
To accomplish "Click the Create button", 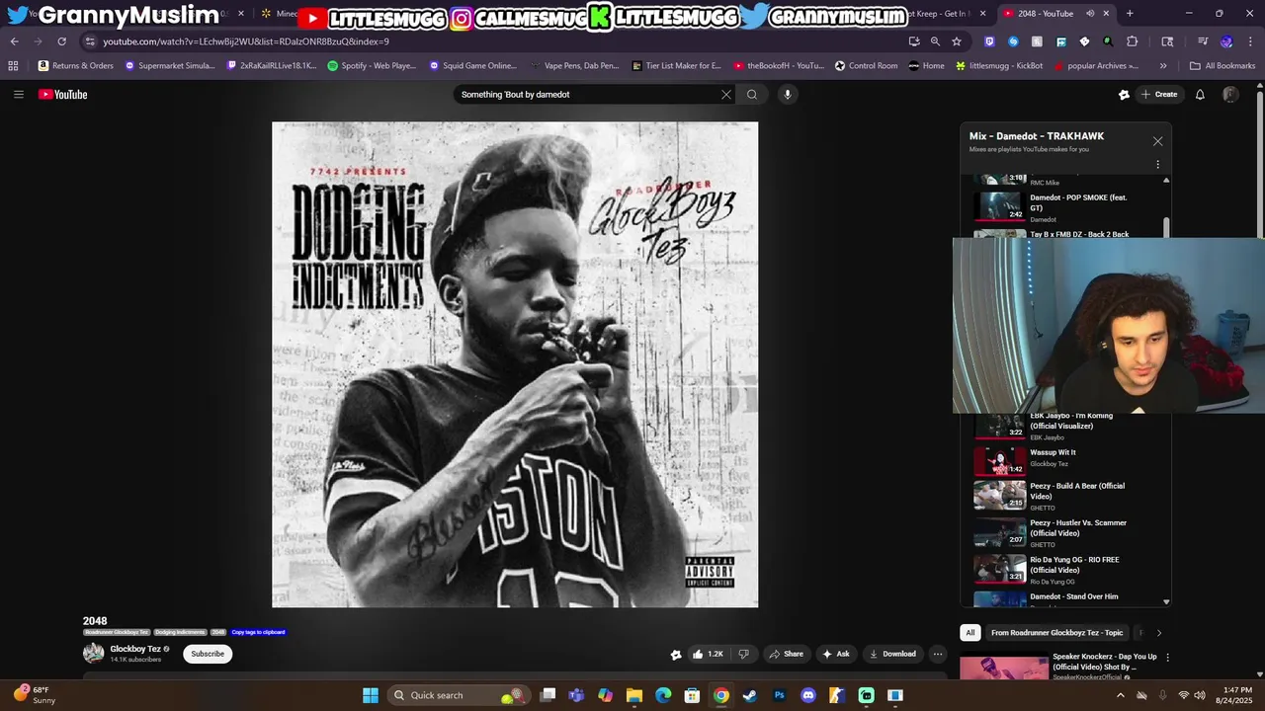I will (x=1159, y=95).
